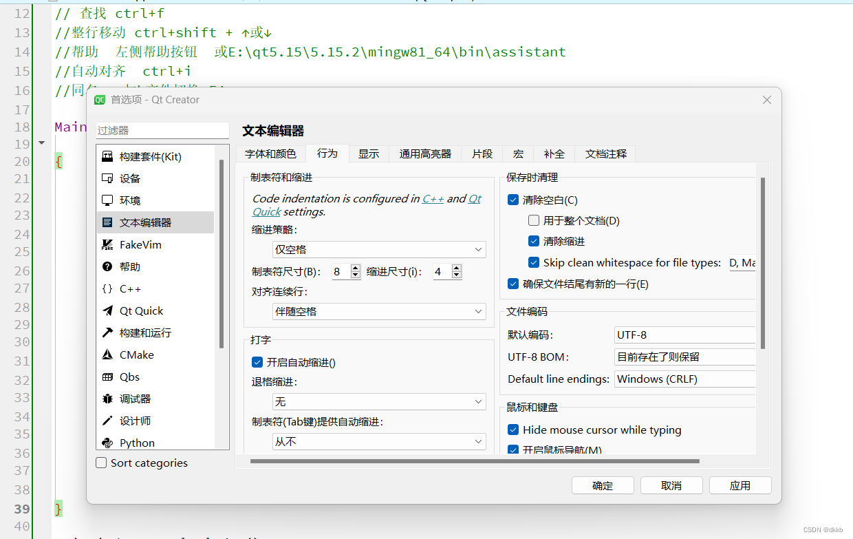Switch to 宏 tab
The image size is (853, 539).
pyautogui.click(x=518, y=154)
